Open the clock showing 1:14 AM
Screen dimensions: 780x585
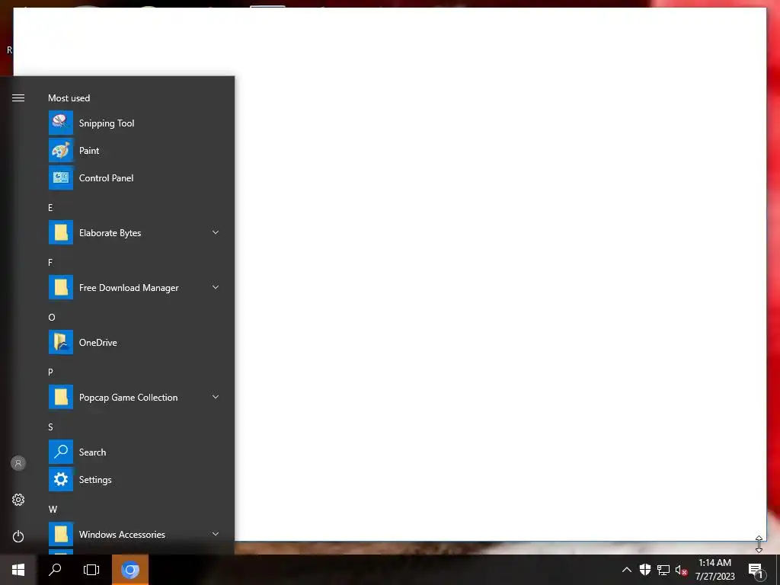714,570
